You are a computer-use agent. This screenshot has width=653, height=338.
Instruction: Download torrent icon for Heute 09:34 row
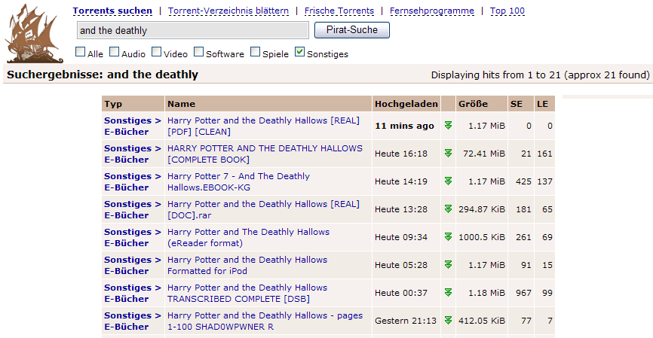(x=448, y=237)
